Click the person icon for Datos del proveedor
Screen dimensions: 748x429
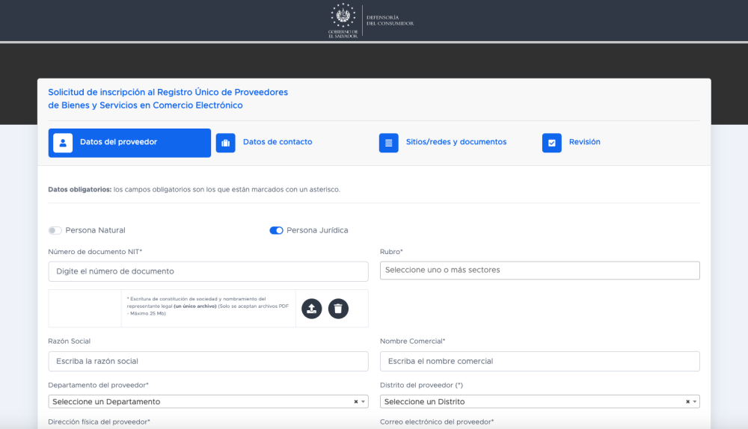pos(63,143)
